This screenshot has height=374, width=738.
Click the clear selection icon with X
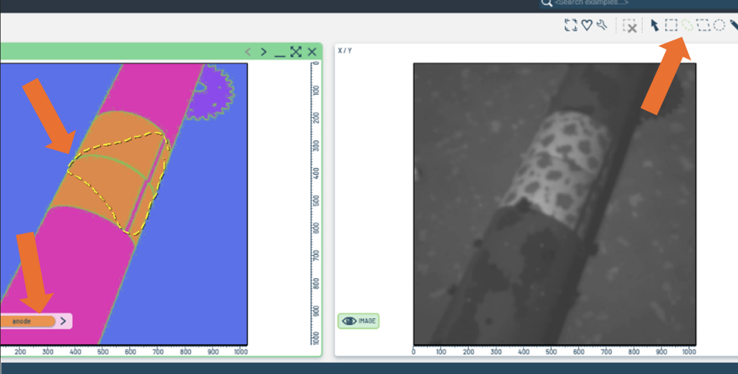click(x=630, y=26)
